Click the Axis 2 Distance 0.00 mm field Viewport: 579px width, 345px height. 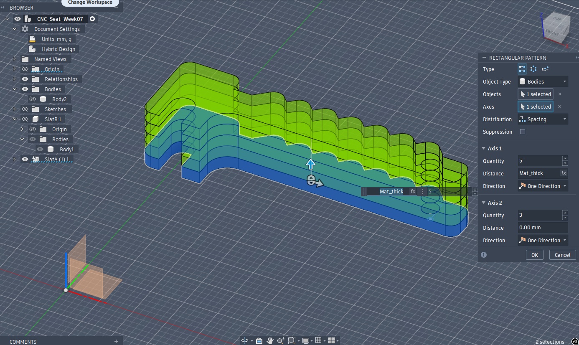tap(543, 228)
